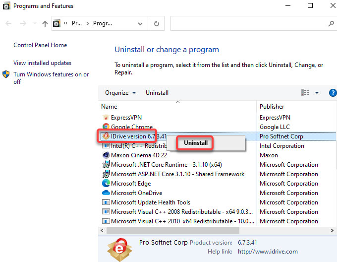The width and height of the screenshot is (337, 262).
Task: Click the Visual C++ 2010 Redistributable icon
Action: pyautogui.click(x=106, y=221)
